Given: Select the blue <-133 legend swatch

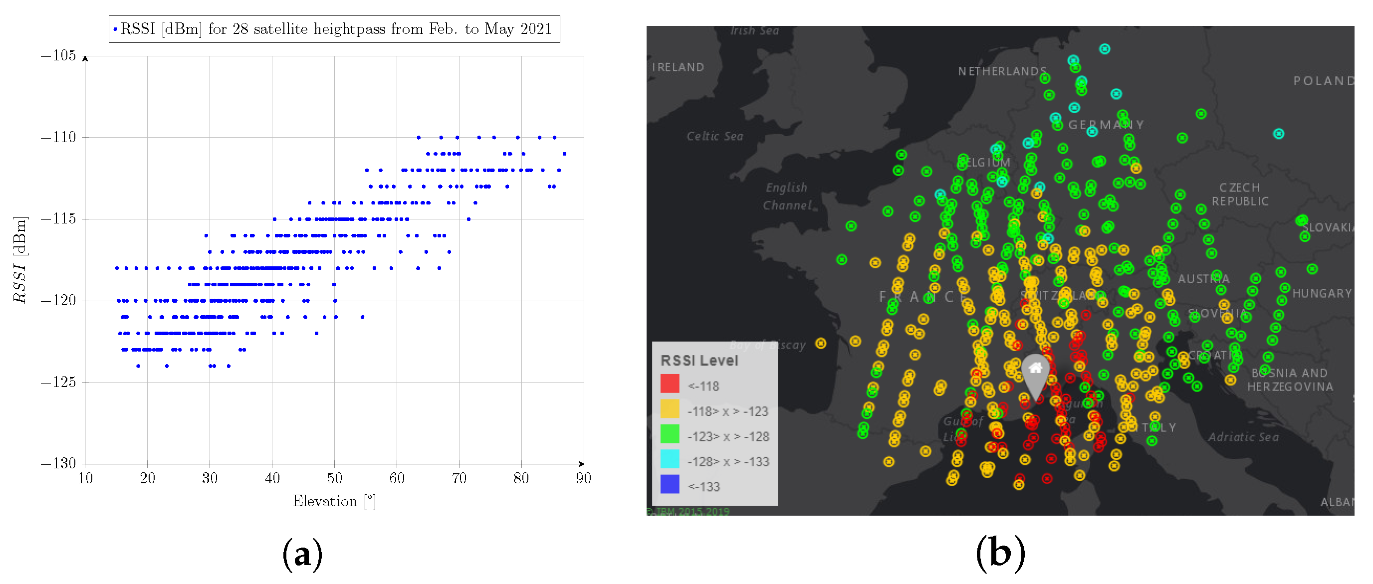Looking at the screenshot, I should pyautogui.click(x=670, y=484).
